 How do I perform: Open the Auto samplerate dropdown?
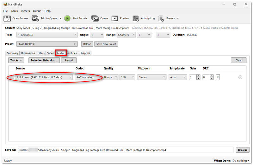pos(178,77)
